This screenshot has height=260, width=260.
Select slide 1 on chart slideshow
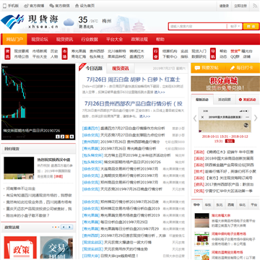(x=58, y=136)
